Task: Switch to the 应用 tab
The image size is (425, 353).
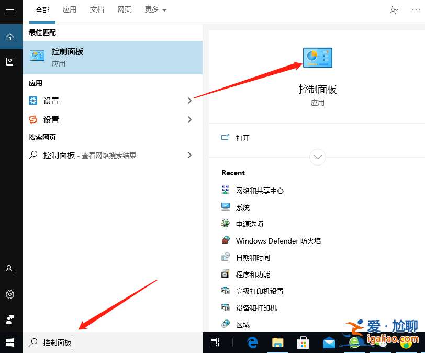Action: click(x=70, y=10)
